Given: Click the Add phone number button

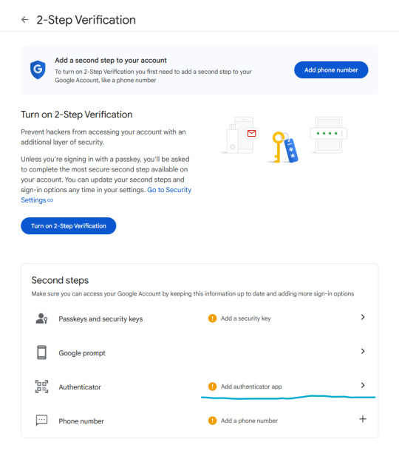Looking at the screenshot, I should [331, 70].
